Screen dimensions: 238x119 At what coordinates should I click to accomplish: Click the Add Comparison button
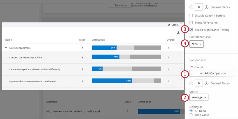tap(212, 73)
